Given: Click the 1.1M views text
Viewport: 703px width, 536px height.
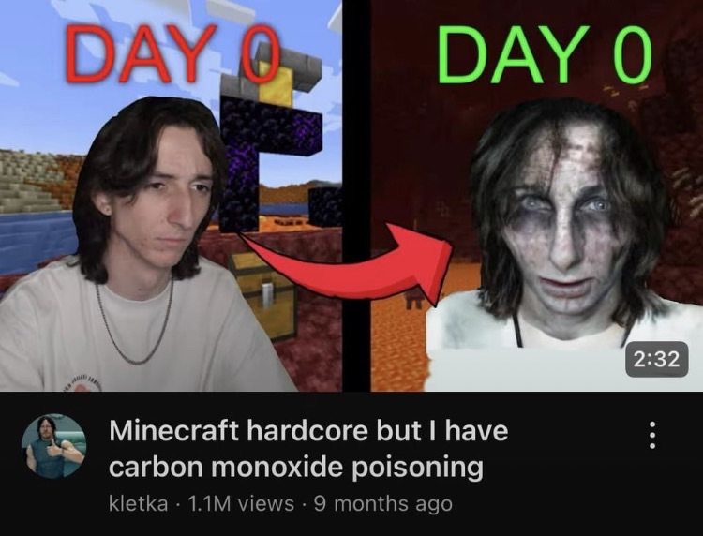Looking at the screenshot, I should tap(240, 504).
